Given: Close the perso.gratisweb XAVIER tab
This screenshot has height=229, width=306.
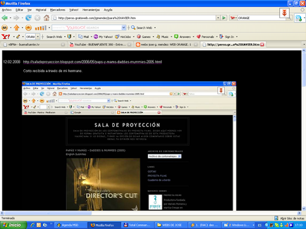Looking at the screenshot, I should tap(262, 45).
